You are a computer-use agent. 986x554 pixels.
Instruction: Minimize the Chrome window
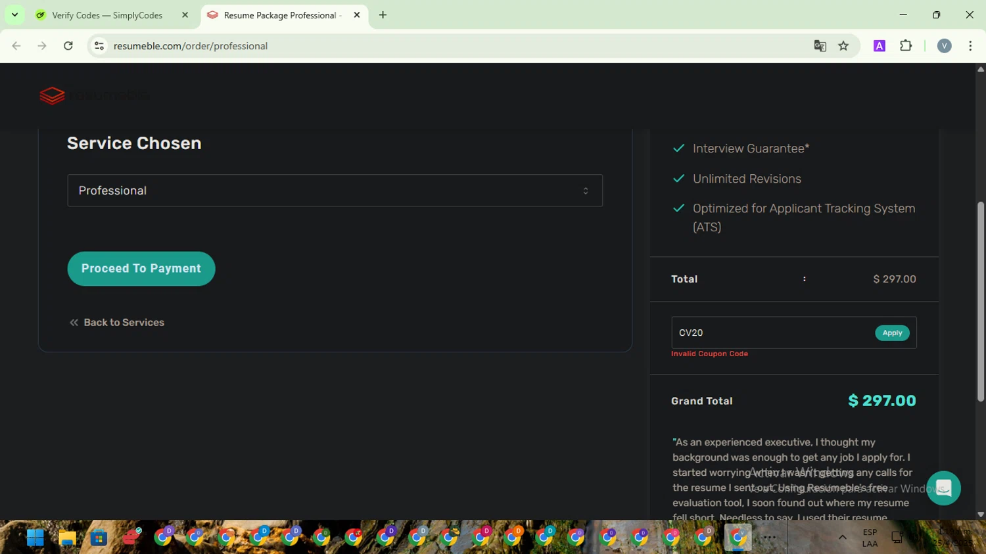click(x=903, y=14)
